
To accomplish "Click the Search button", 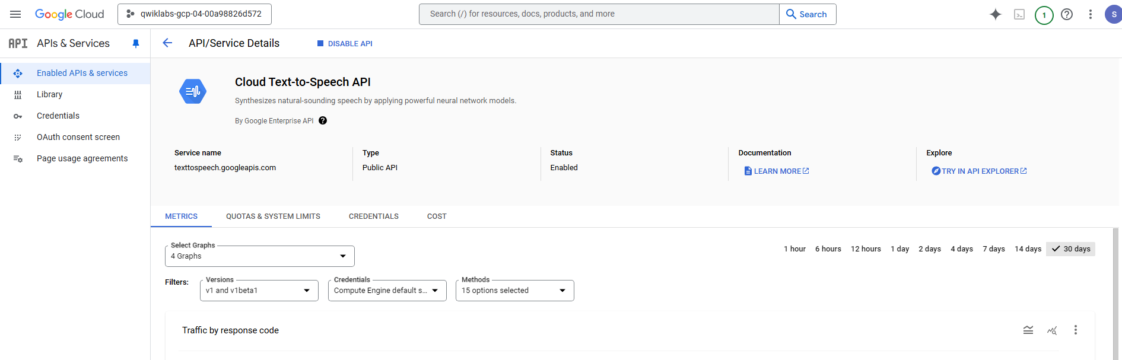I will pyautogui.click(x=808, y=14).
